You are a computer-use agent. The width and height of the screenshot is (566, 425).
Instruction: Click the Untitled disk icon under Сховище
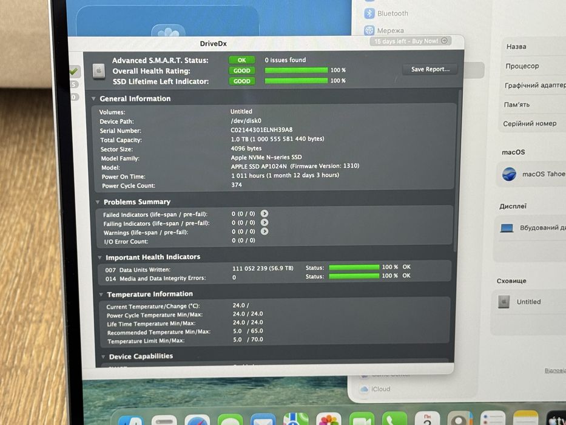tap(504, 301)
